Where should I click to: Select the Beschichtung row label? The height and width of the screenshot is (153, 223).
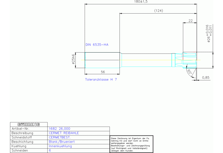coord(22,142)
